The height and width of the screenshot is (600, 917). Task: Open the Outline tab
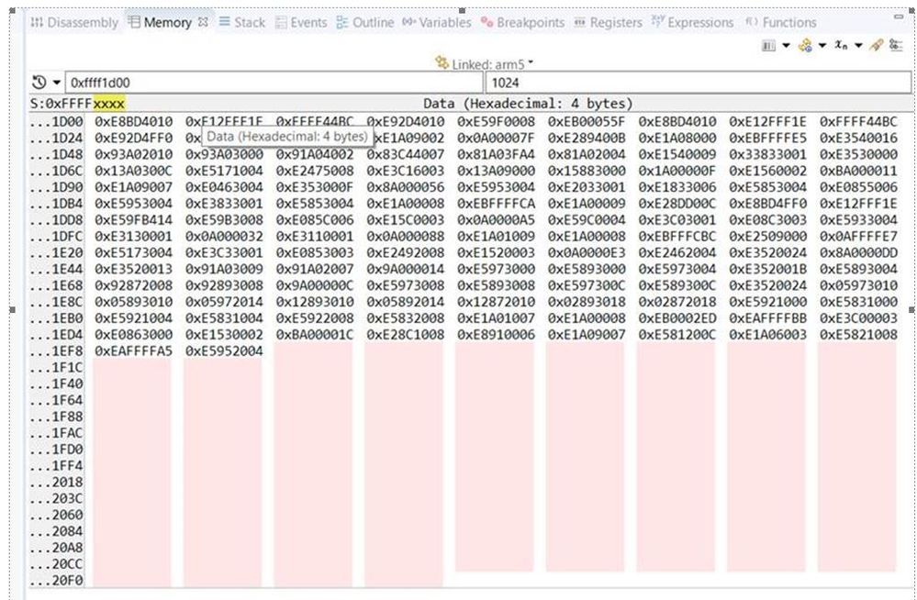tap(365, 23)
